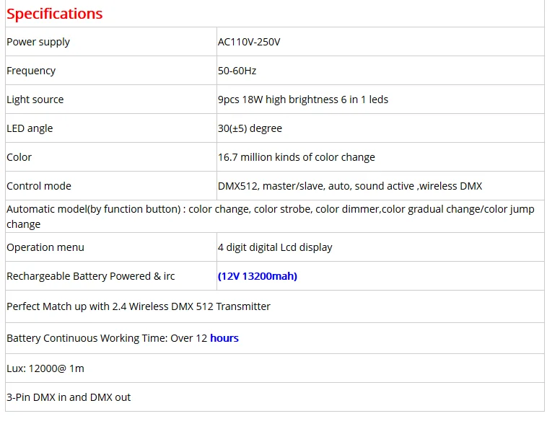Click the Lux: 12000@ 1m row
This screenshot has height=429, width=547.
275,368
